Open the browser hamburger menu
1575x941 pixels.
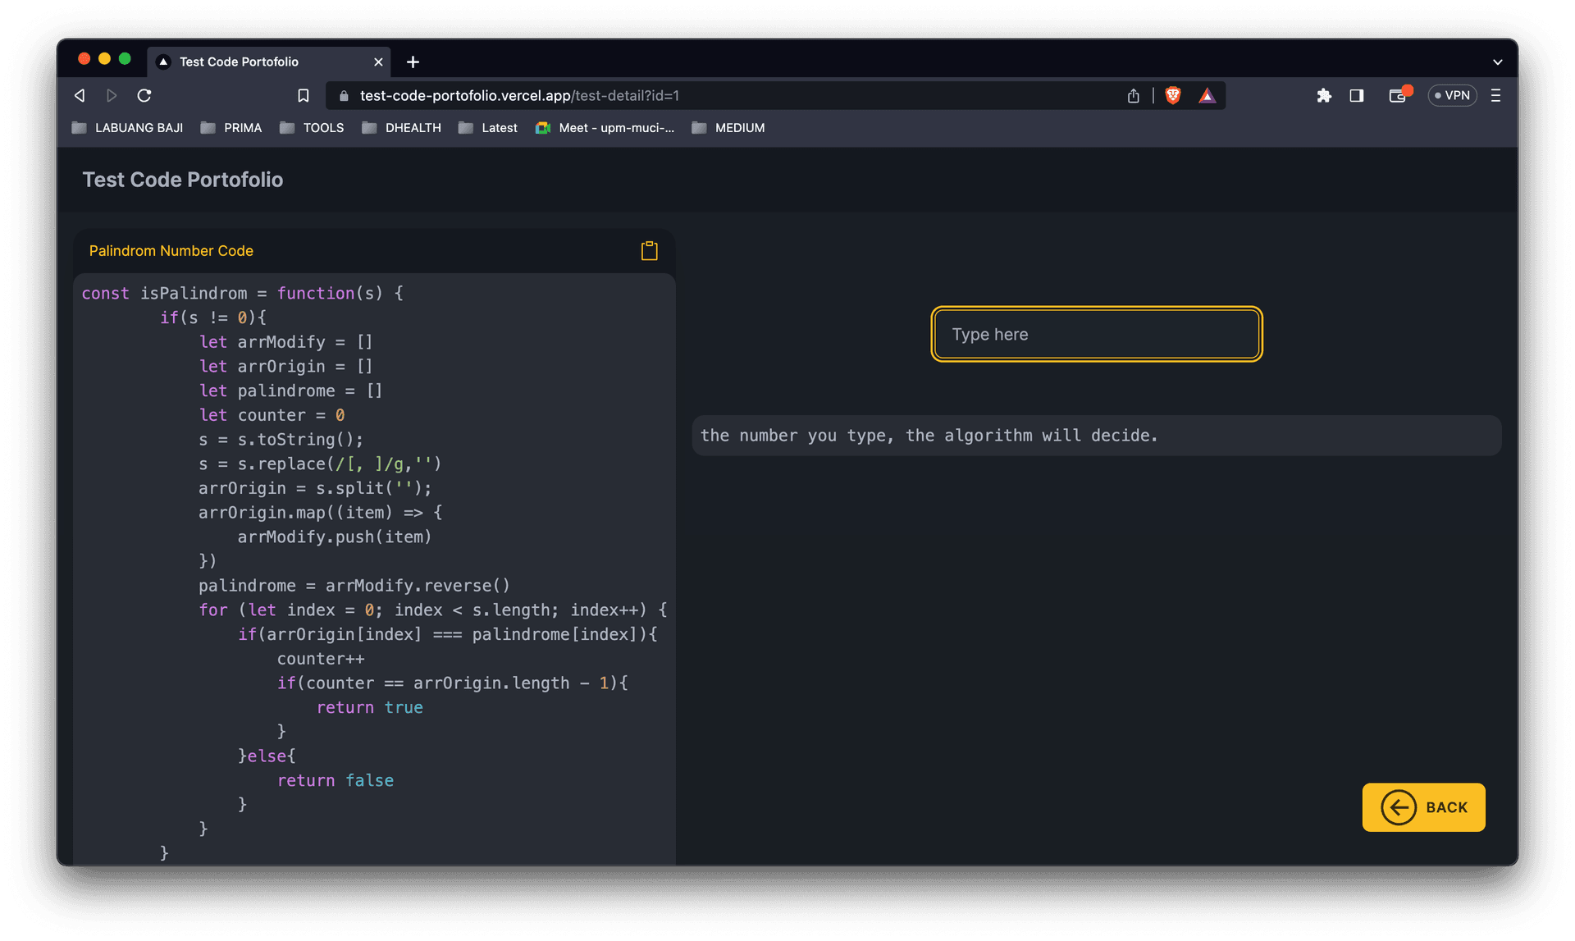pos(1495,96)
